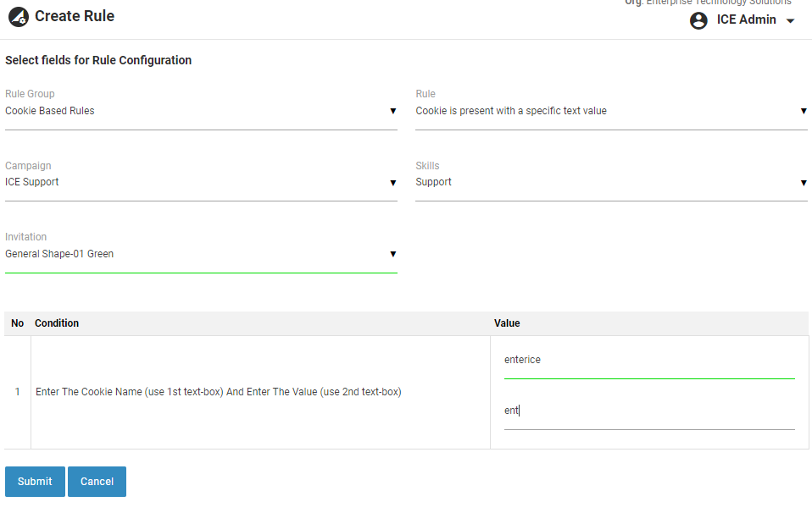This screenshot has width=812, height=513.
Task: Expand the Invitation dropdown
Action: (392, 254)
